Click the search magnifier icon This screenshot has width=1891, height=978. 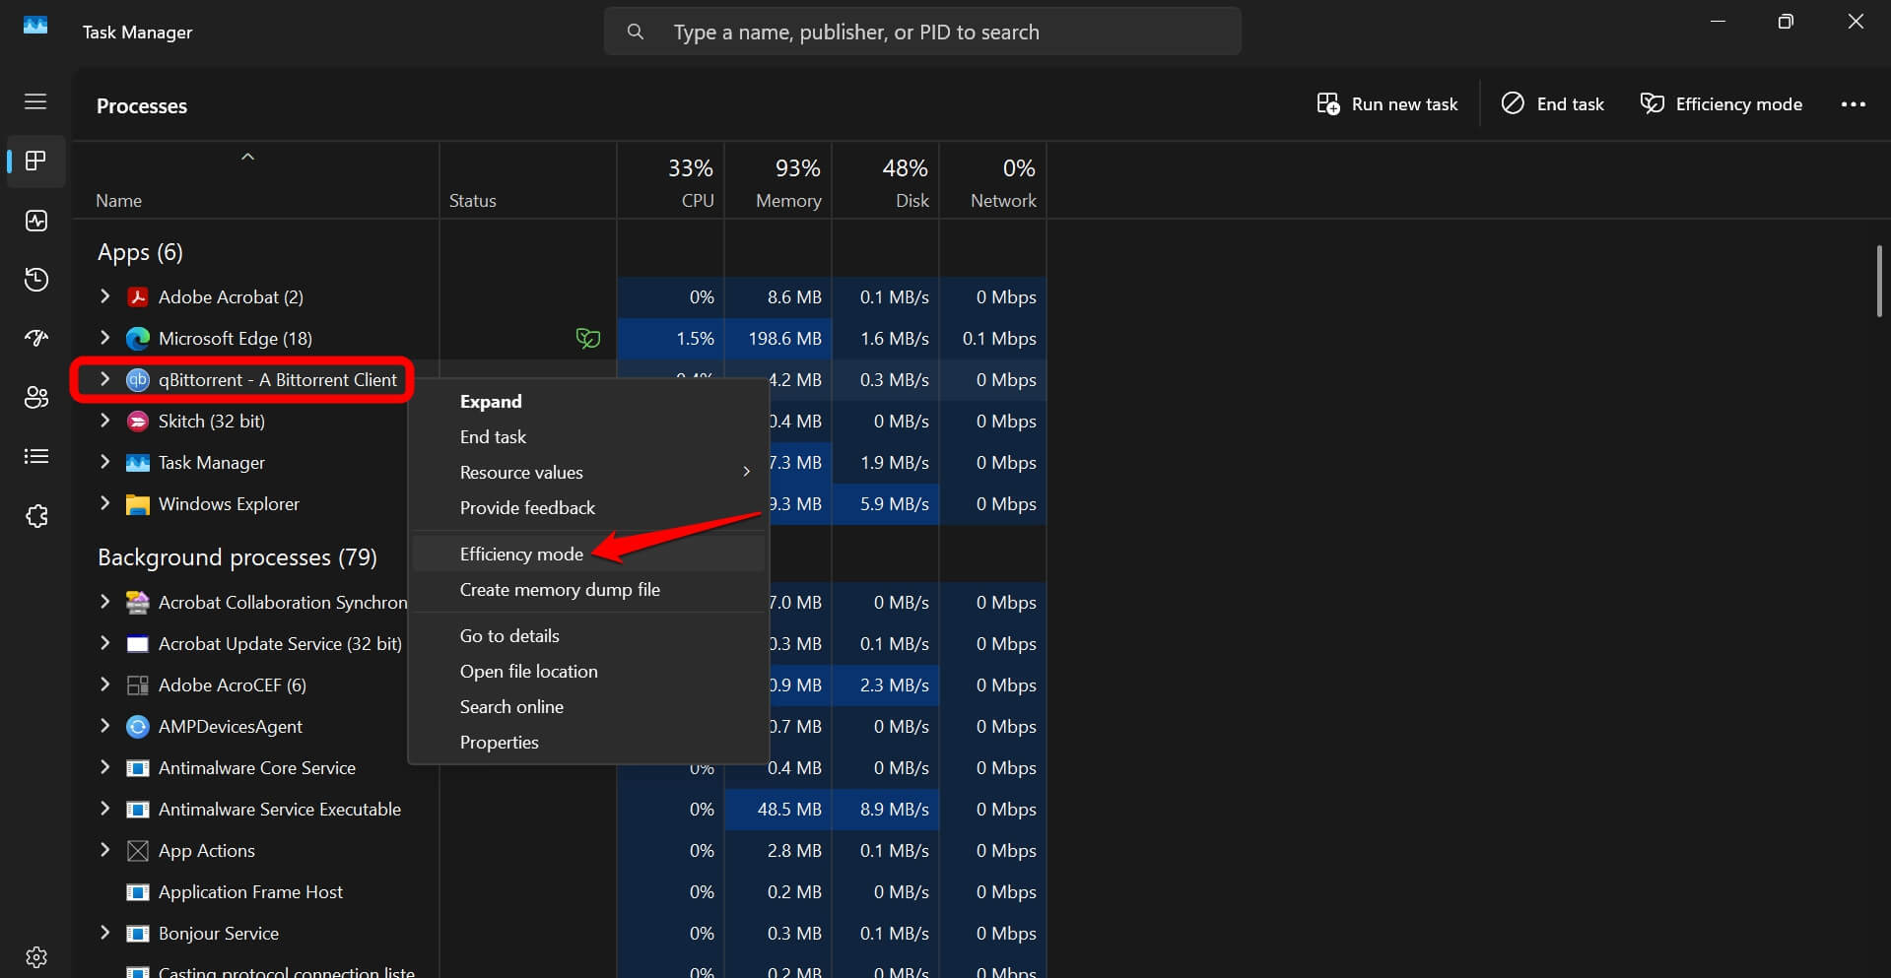coord(636,32)
